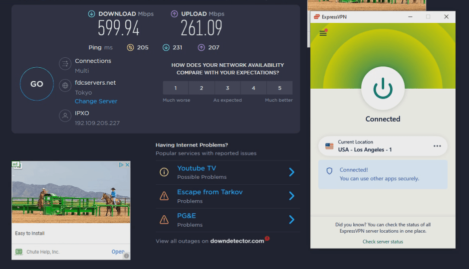Click the IP address 192.109.205.227
The width and height of the screenshot is (469, 269).
click(97, 123)
